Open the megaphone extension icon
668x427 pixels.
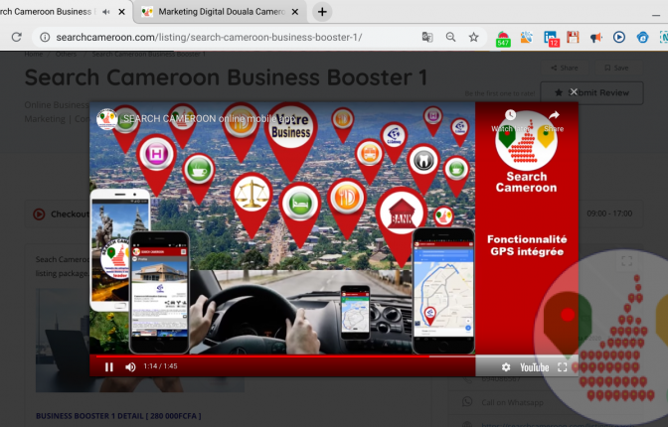pos(596,38)
